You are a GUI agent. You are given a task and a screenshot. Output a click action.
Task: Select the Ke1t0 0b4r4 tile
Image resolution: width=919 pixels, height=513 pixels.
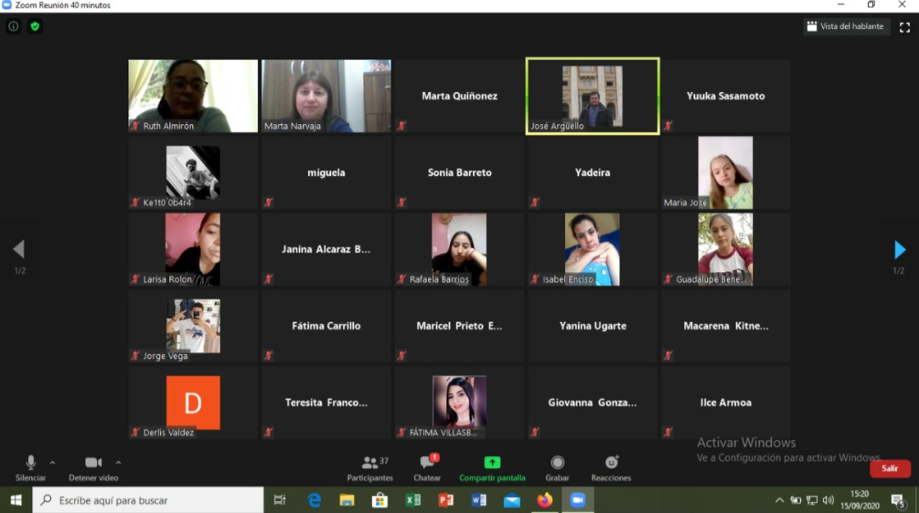(x=193, y=173)
